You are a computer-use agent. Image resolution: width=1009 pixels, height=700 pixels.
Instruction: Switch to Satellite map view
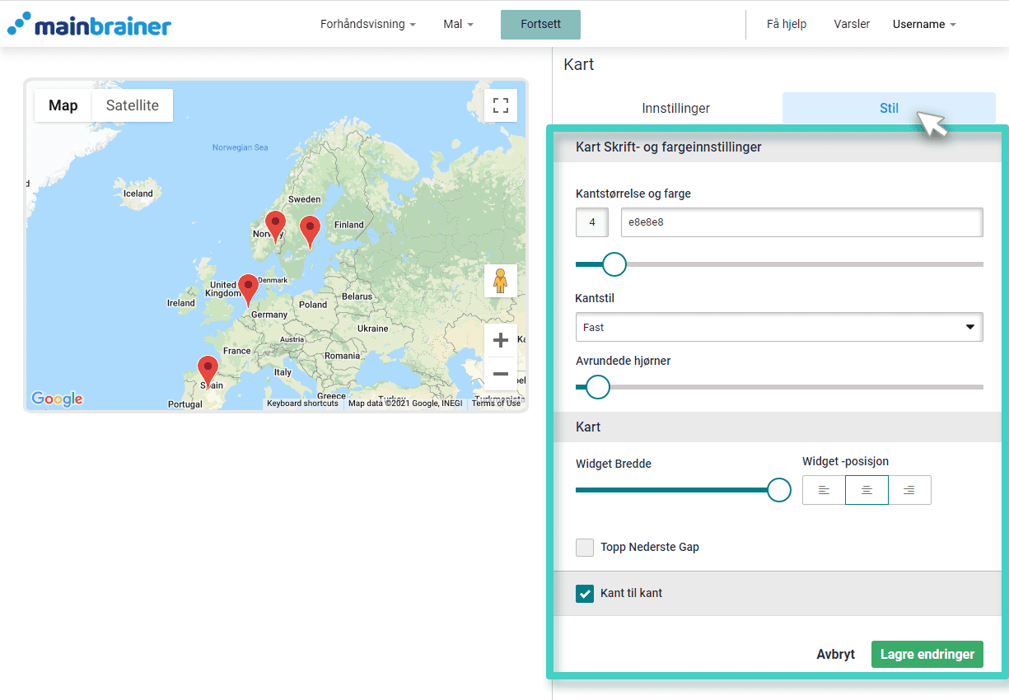[132, 105]
